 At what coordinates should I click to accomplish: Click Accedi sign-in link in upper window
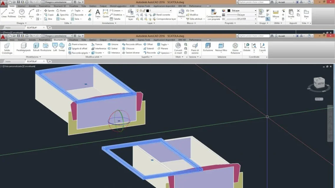(282, 2)
